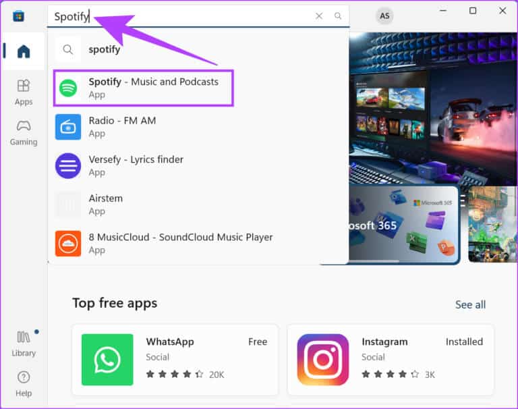Click the Airstem placeholder icon
This screenshot has height=409, width=518.
click(x=68, y=204)
